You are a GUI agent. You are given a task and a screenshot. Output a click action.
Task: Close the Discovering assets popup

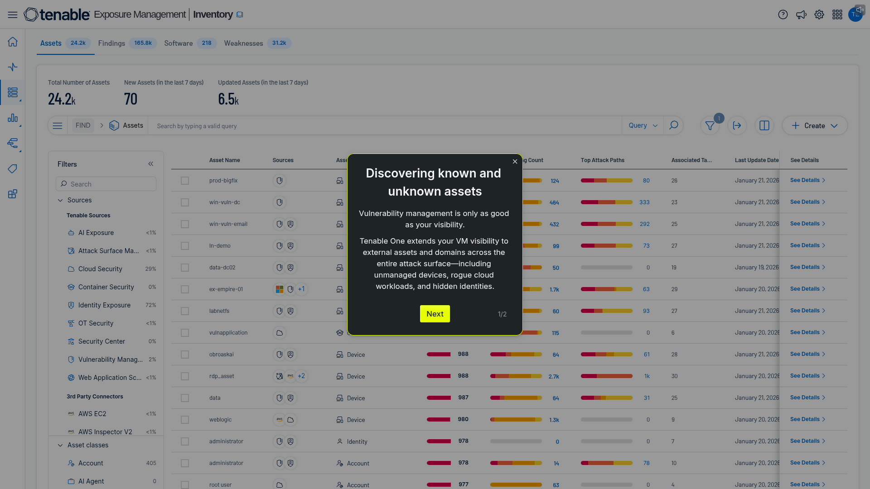(x=515, y=162)
